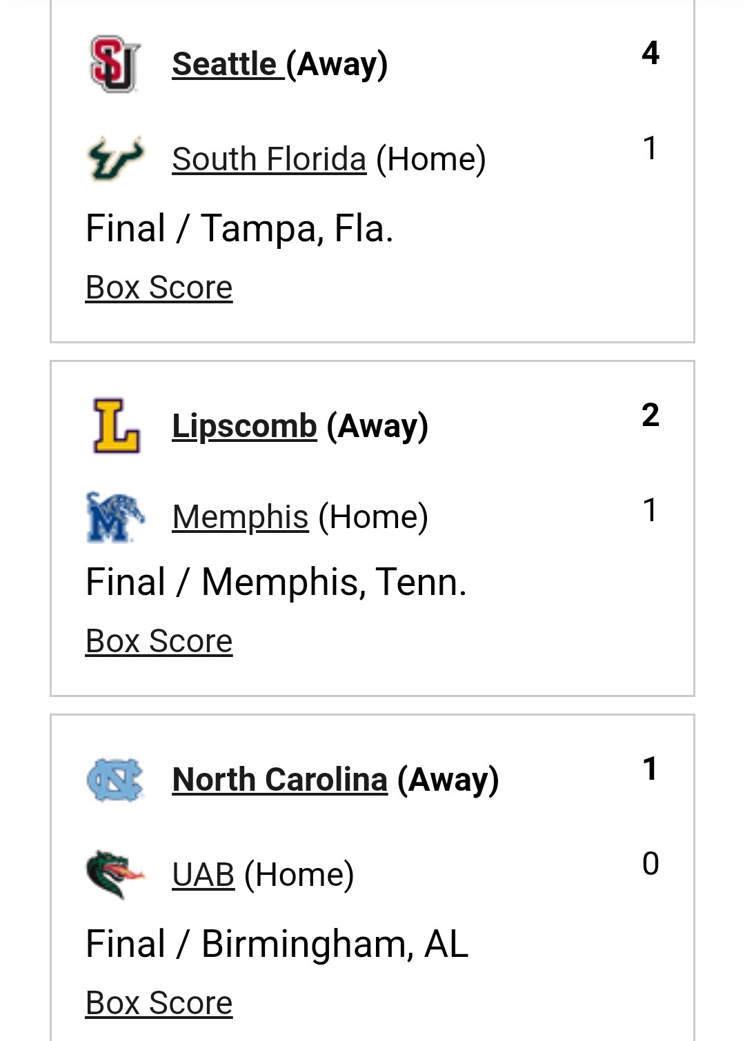The width and height of the screenshot is (745, 1041).
Task: Click Seattle's score of 4
Action: (x=650, y=53)
